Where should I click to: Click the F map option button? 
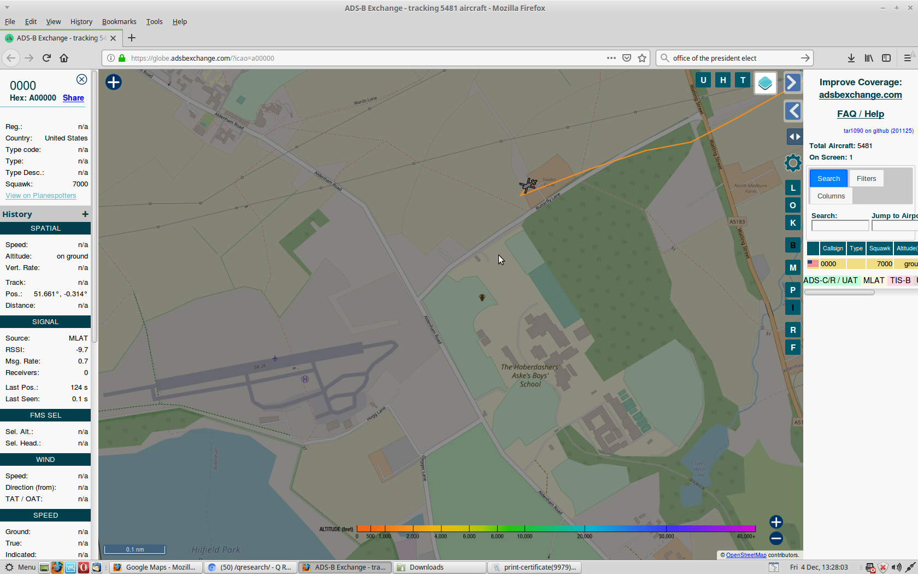click(x=793, y=348)
